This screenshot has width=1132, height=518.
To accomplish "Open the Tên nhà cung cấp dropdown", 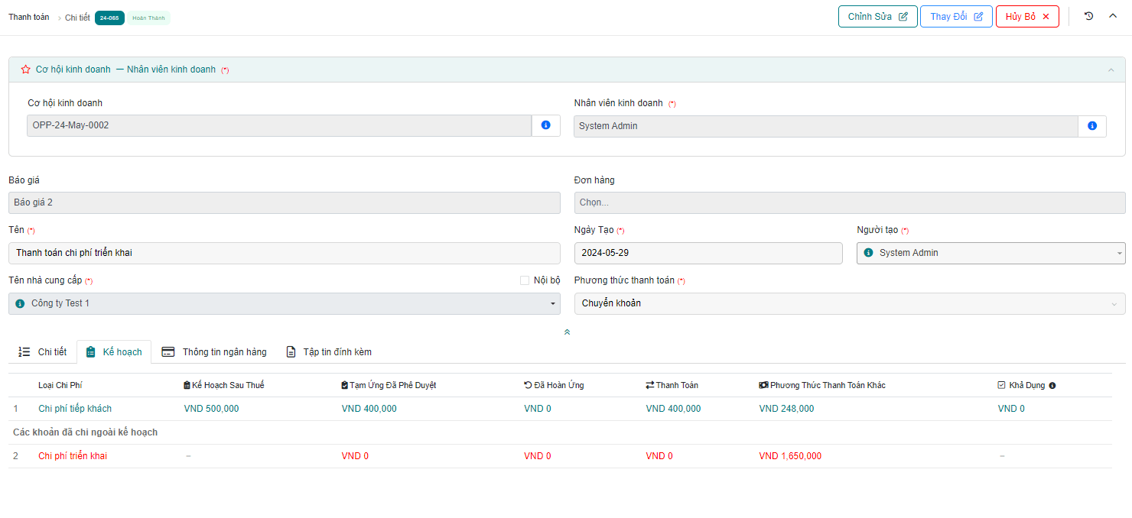I will tap(284, 304).
